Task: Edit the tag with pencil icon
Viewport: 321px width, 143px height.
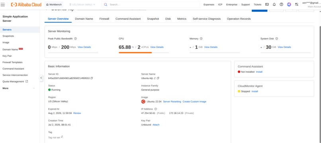Action: [62, 137]
